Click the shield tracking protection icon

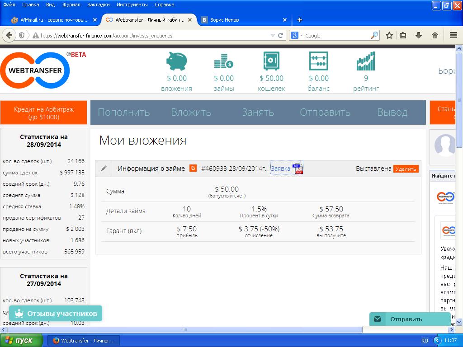[22, 35]
